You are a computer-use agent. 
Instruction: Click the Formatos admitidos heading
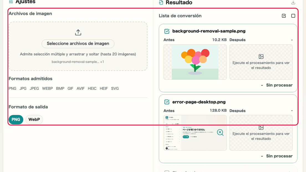click(x=30, y=79)
